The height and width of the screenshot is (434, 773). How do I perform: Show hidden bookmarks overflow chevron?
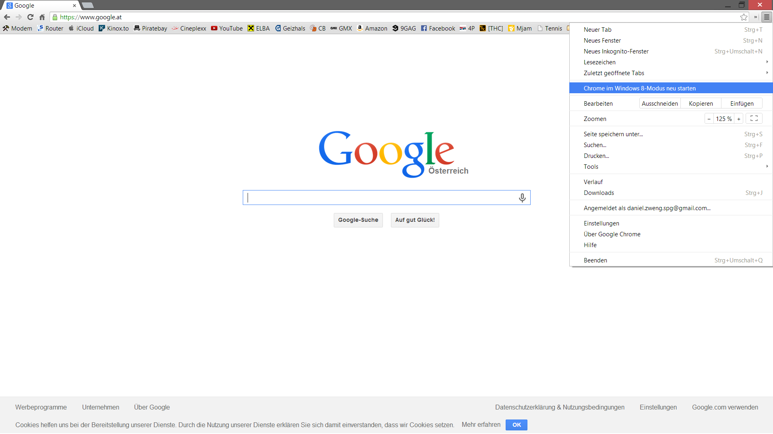755,17
